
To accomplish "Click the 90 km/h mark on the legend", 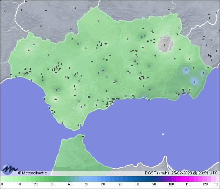I will pyautogui.click(x=154, y=185).
